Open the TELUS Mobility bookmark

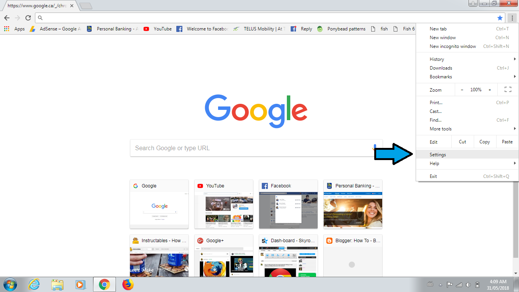[259, 29]
